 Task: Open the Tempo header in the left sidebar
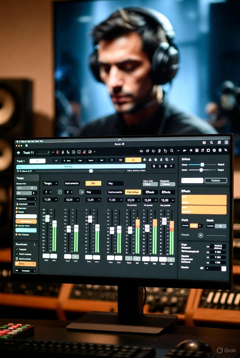27,178
